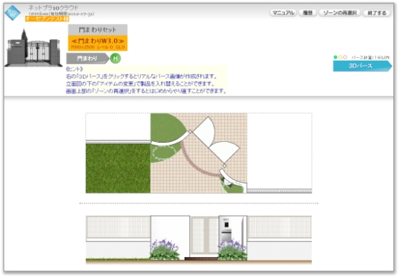Select the left lattice fence panel in elevation
The image size is (399, 277).
click(118, 227)
